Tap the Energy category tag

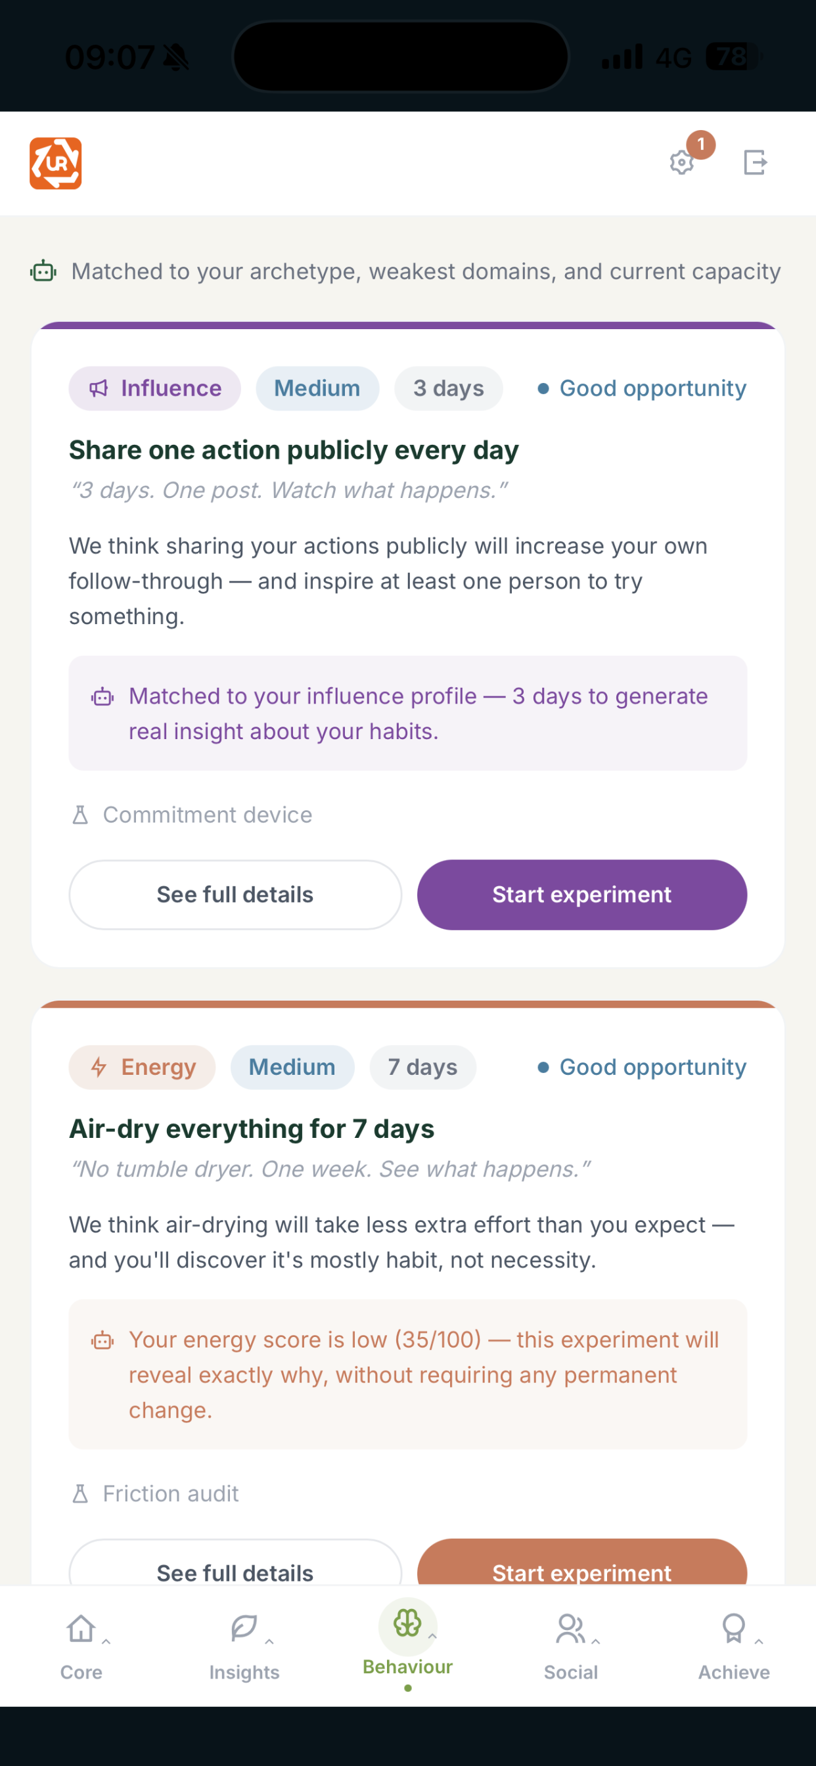pyautogui.click(x=142, y=1068)
